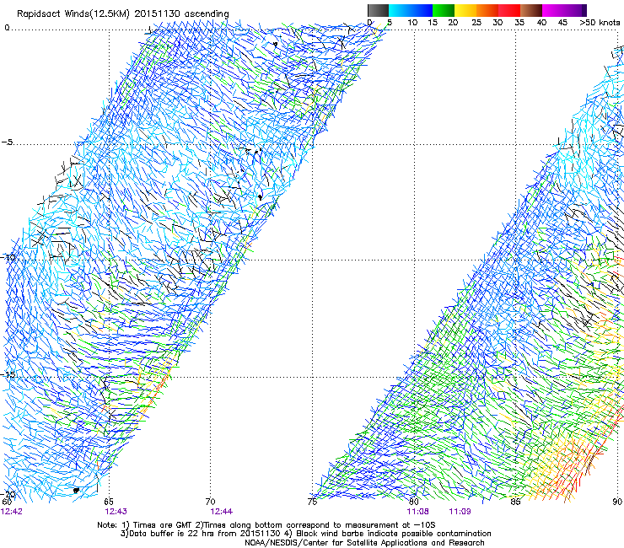
Task: Click the black island marker near bottom left
Action: (76, 491)
